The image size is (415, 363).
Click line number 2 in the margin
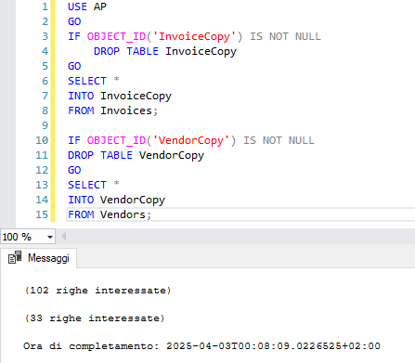(x=45, y=21)
